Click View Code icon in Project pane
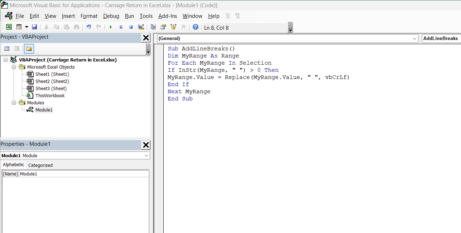 click(x=7, y=49)
